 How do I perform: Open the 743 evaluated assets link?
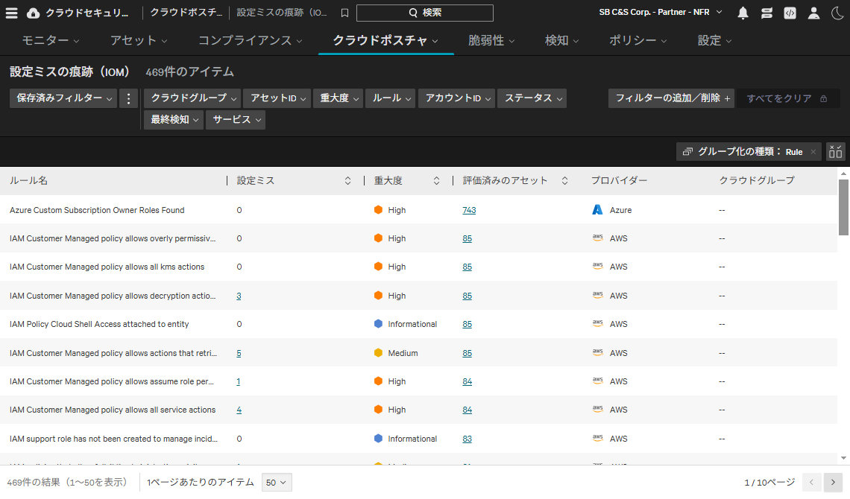tap(469, 210)
